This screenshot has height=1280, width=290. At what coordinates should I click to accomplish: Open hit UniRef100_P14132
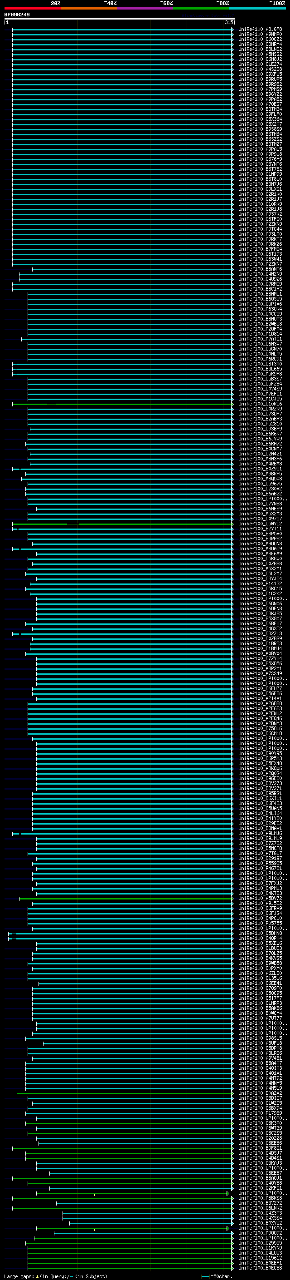pyautogui.click(x=260, y=583)
